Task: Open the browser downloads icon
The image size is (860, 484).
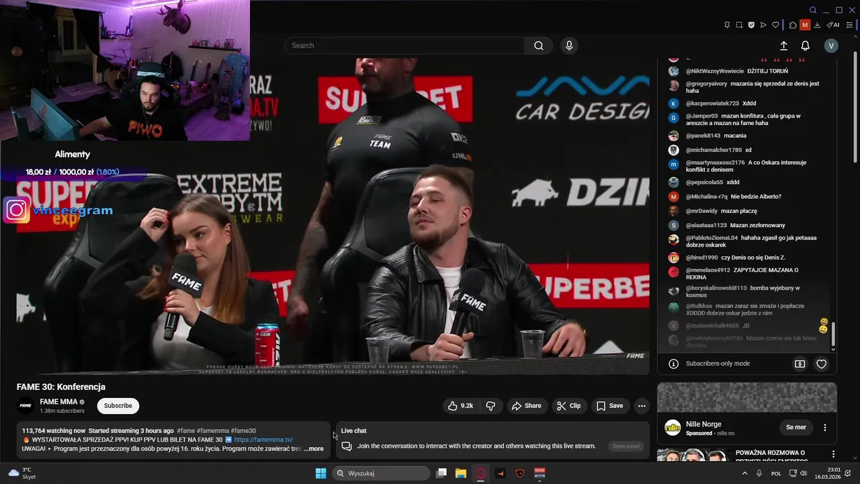Action: pos(817,25)
